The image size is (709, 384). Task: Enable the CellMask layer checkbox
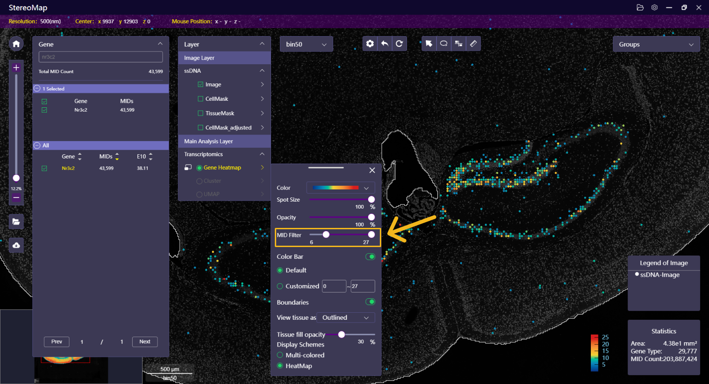pyautogui.click(x=201, y=99)
